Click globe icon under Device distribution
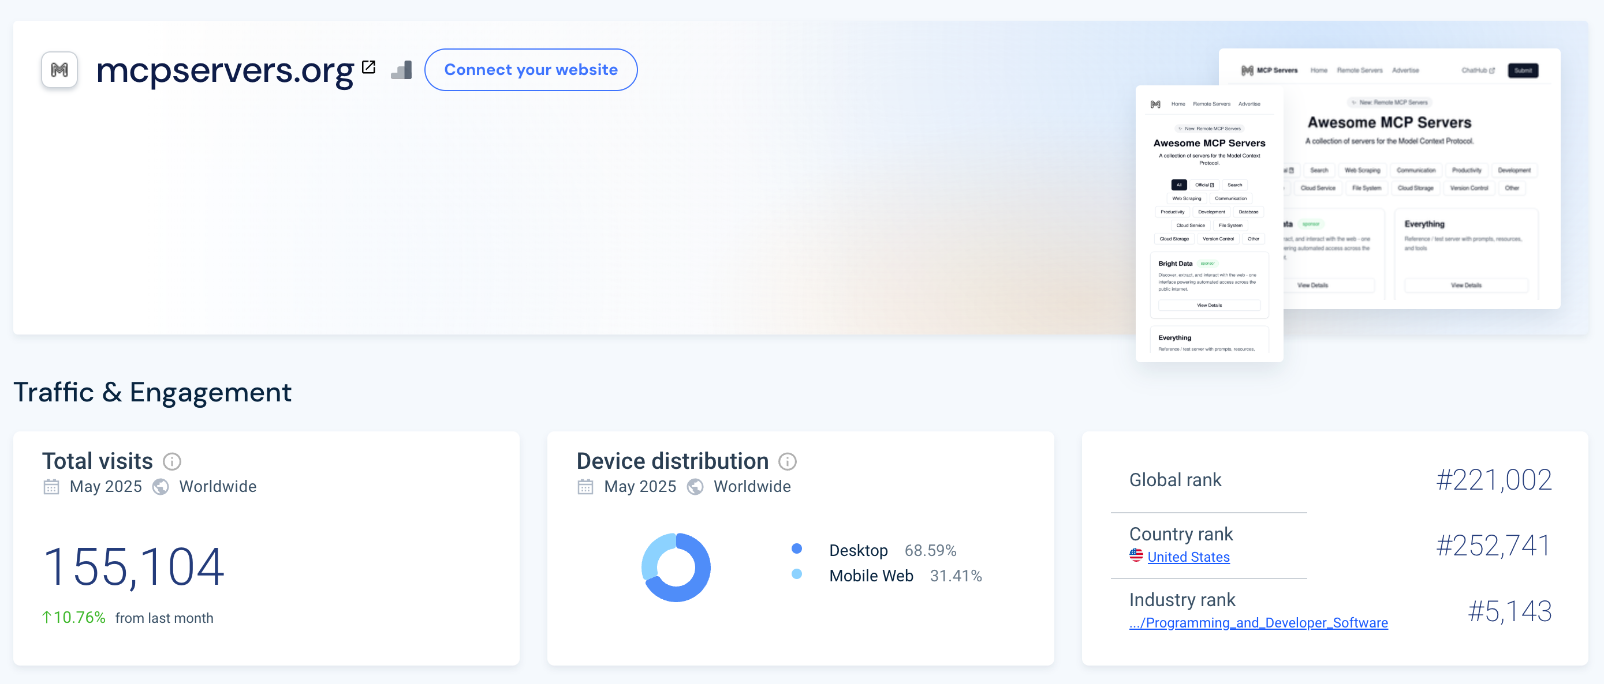 pyautogui.click(x=695, y=486)
